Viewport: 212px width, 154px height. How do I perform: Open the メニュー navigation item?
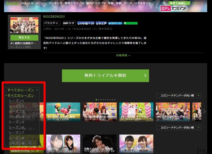(41, 3)
